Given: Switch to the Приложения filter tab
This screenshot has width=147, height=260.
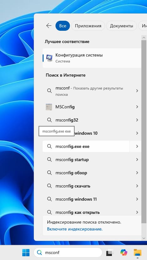Looking at the screenshot, I should coord(88,26).
